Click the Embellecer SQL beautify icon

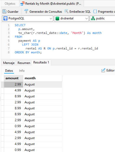pyautogui.click(x=66, y=11)
